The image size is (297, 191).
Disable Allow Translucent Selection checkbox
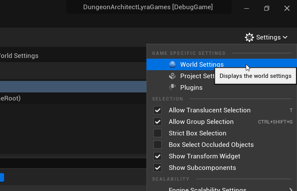[158, 110]
